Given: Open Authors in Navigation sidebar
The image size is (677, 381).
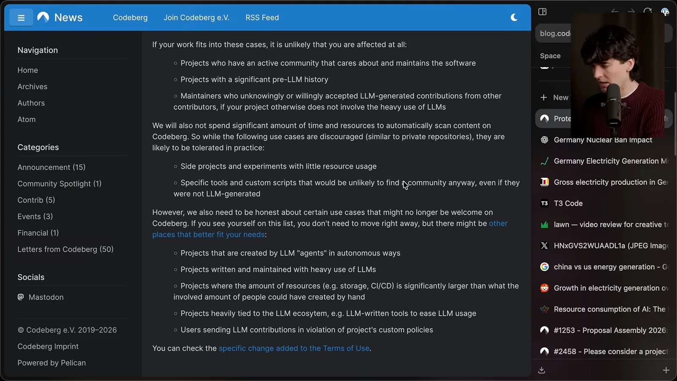Looking at the screenshot, I should click(x=31, y=103).
